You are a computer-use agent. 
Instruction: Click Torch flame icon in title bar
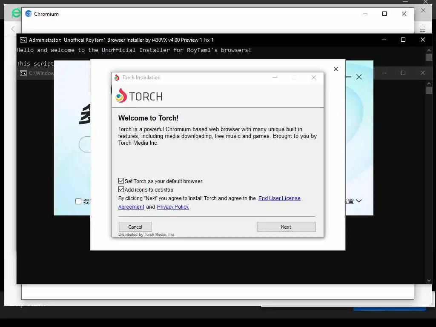[117, 77]
